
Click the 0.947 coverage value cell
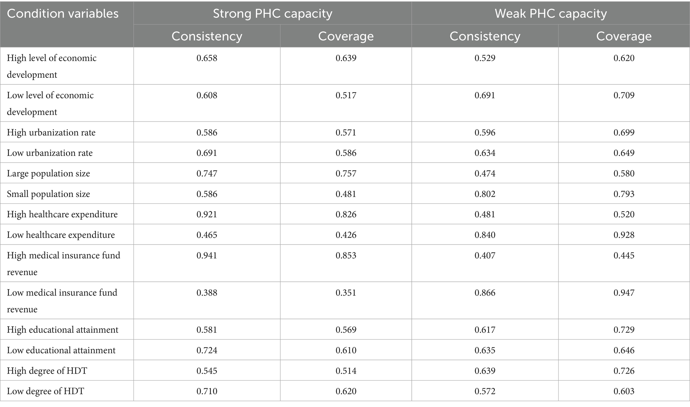[624, 293]
